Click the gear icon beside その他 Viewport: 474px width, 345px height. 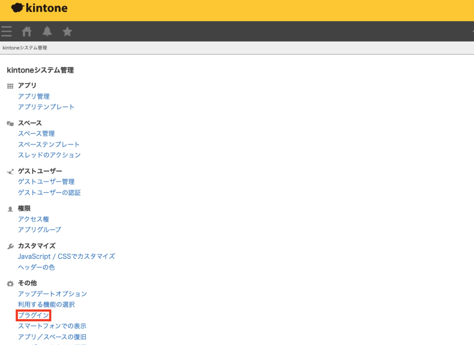pyautogui.click(x=10, y=284)
